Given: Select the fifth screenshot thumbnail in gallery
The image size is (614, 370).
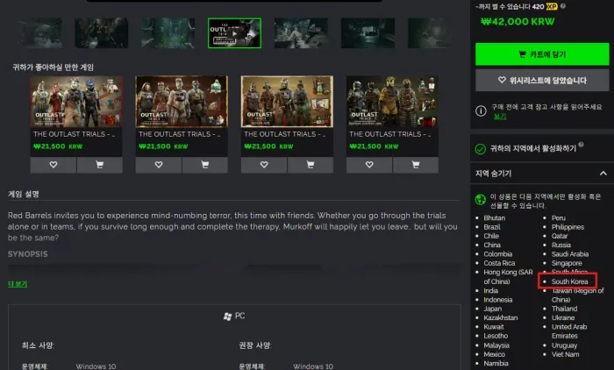Looking at the screenshot, I should (301, 33).
